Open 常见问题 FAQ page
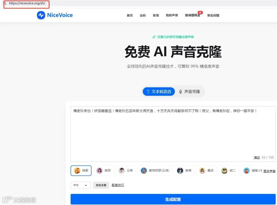 pyautogui.click(x=213, y=15)
